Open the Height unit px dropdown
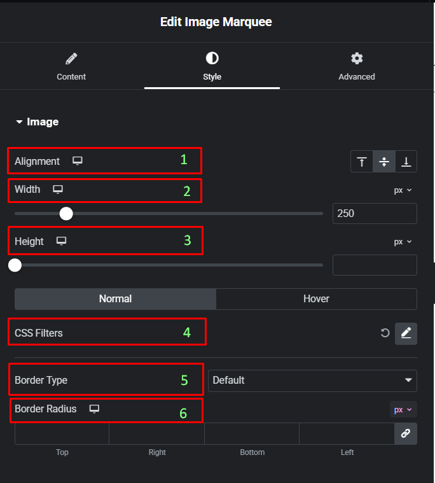 (403, 242)
